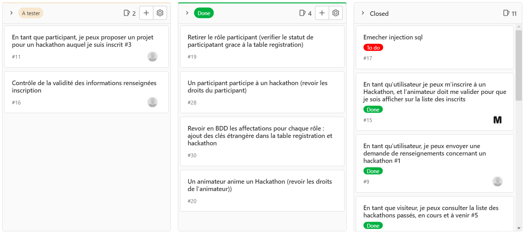Open settings gear for A tester list

pyautogui.click(x=160, y=13)
